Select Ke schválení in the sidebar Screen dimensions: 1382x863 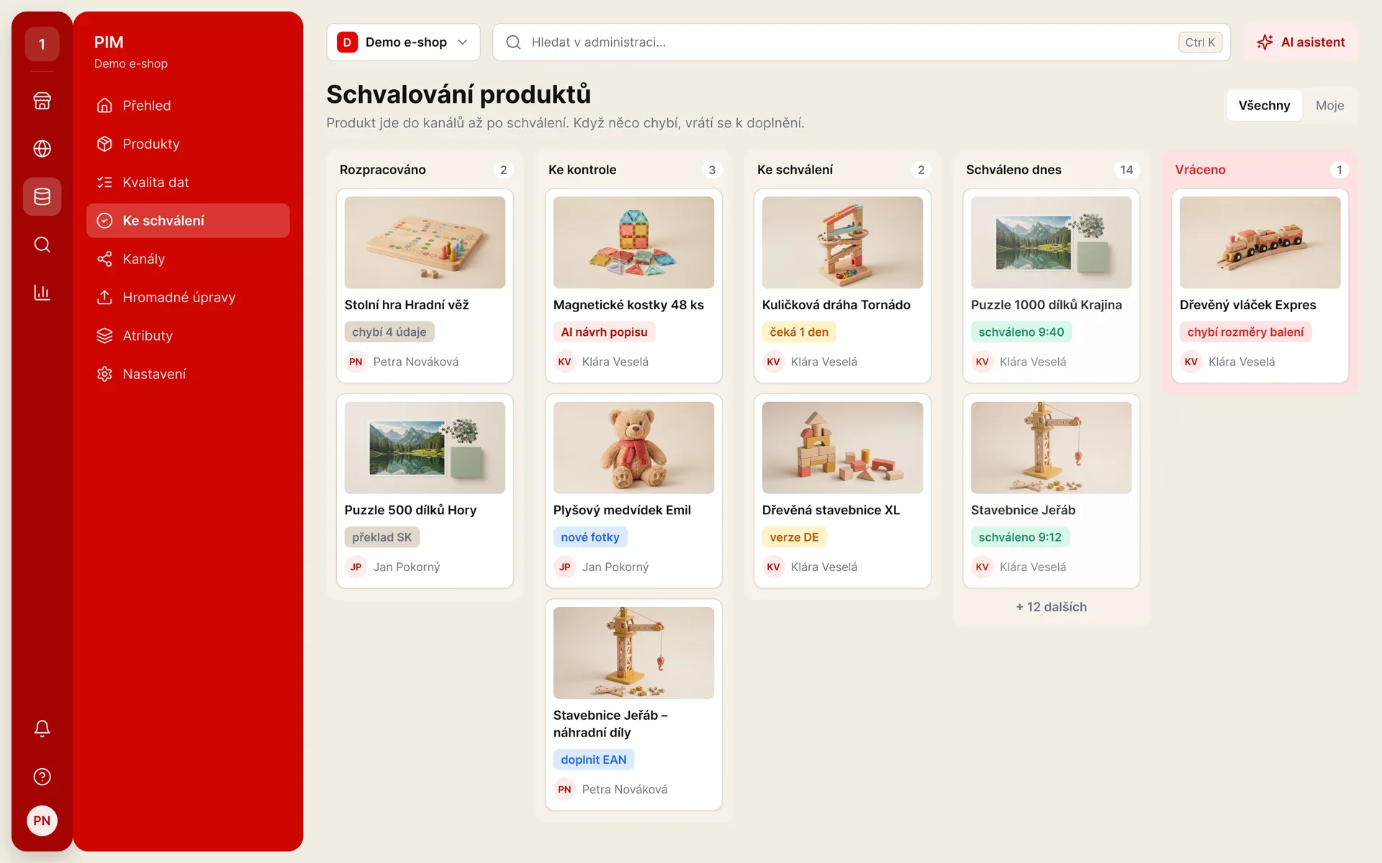188,221
